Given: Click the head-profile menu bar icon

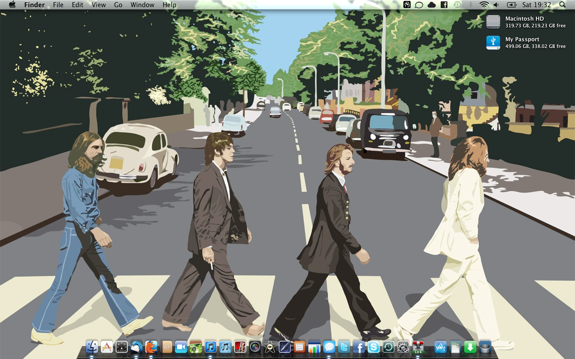Looking at the screenshot, I should pos(407,5).
